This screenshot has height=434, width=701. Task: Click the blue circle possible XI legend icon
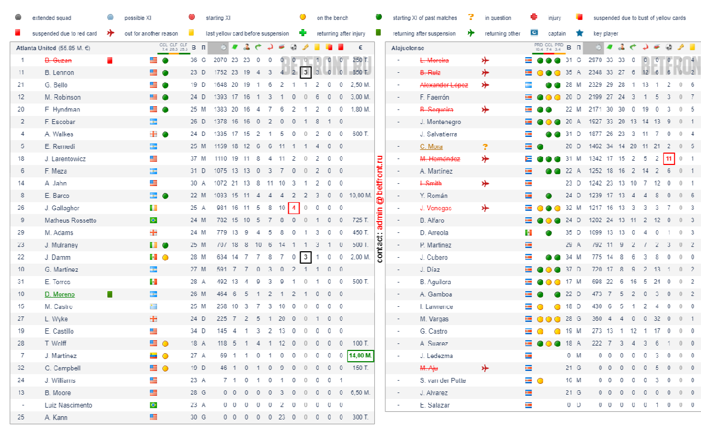[x=111, y=17]
